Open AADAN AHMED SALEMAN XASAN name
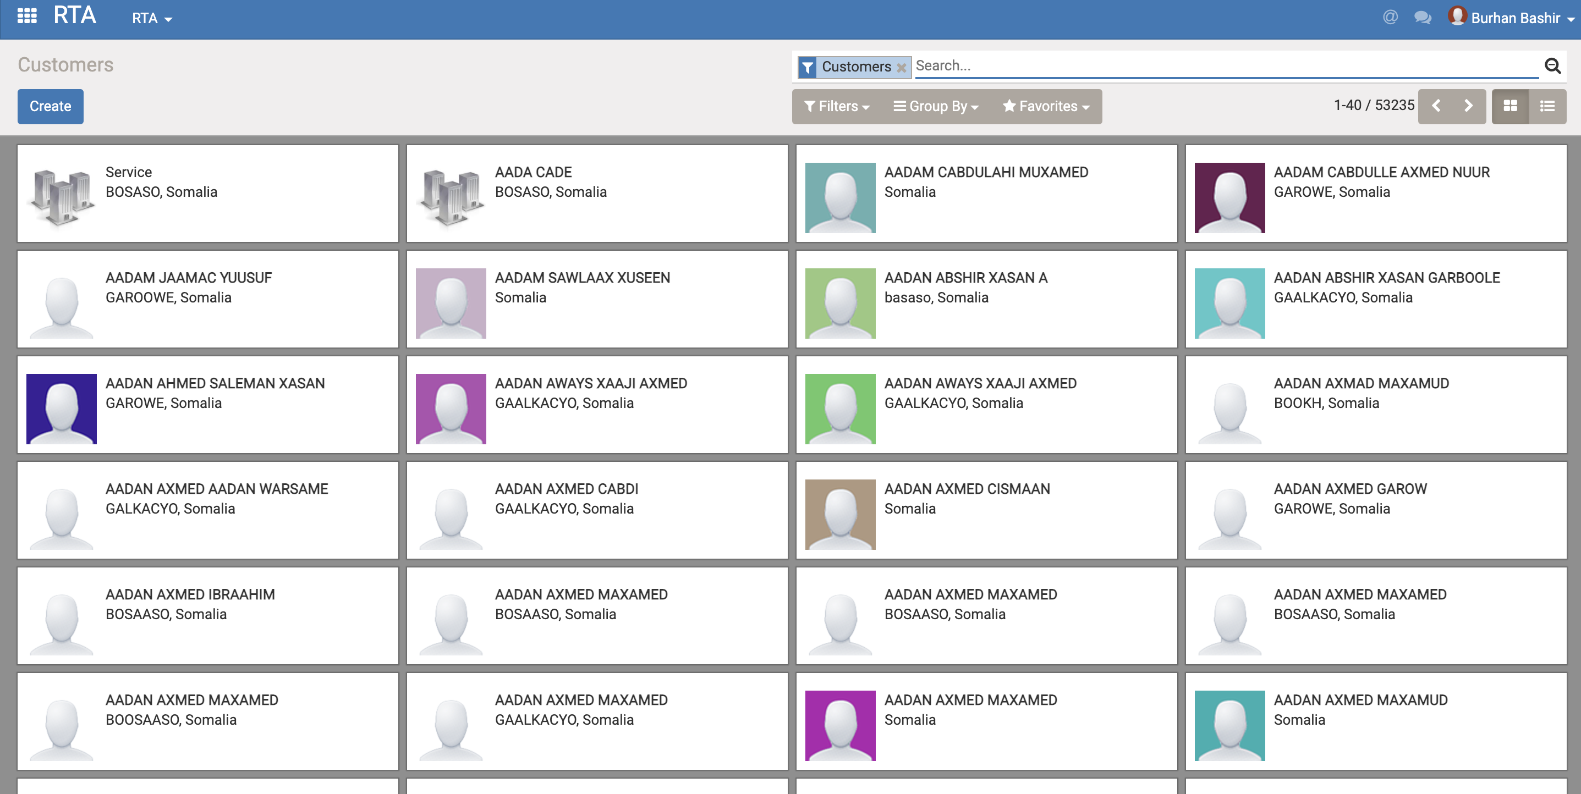Screen dimensions: 1581x794 point(216,383)
